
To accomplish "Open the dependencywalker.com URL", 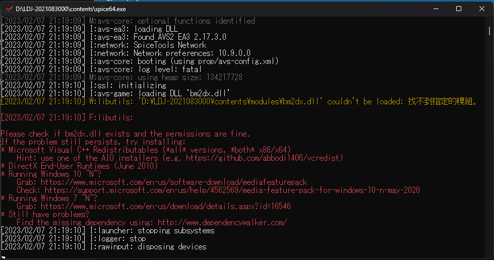I will 222,222.
